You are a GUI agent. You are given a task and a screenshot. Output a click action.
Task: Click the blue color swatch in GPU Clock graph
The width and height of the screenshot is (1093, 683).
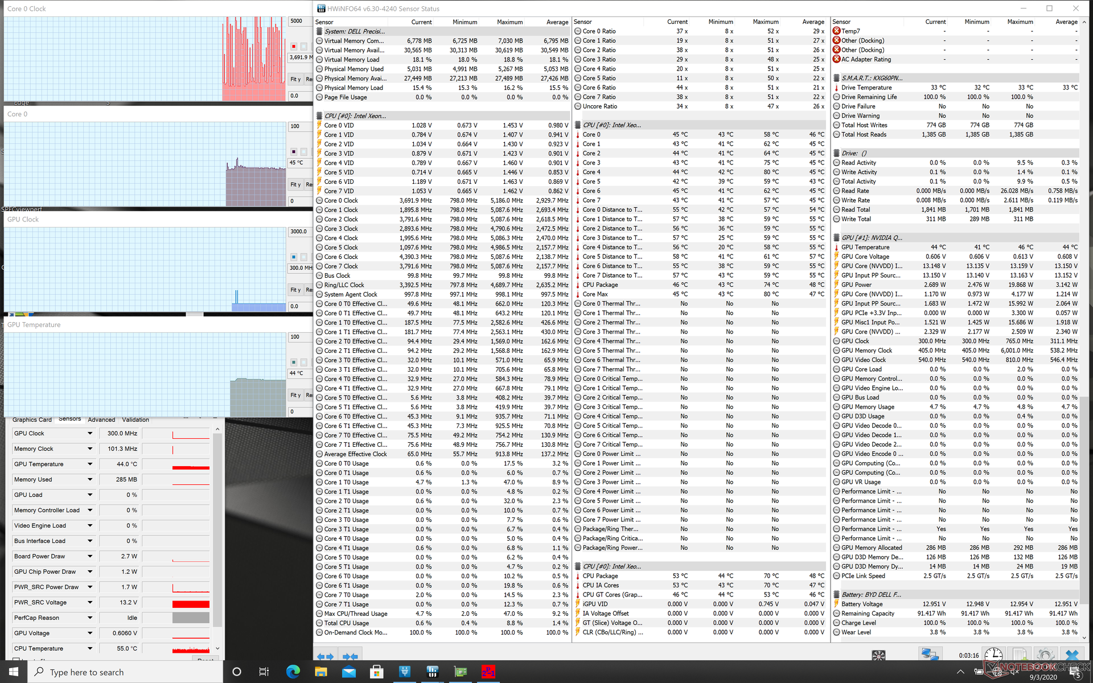tap(294, 257)
